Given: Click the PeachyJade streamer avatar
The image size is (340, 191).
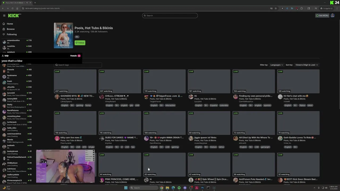Looking at the screenshot, I should [x=57, y=138].
